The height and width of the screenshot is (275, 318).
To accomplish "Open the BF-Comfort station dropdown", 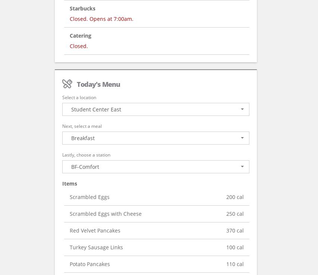I will point(155,167).
